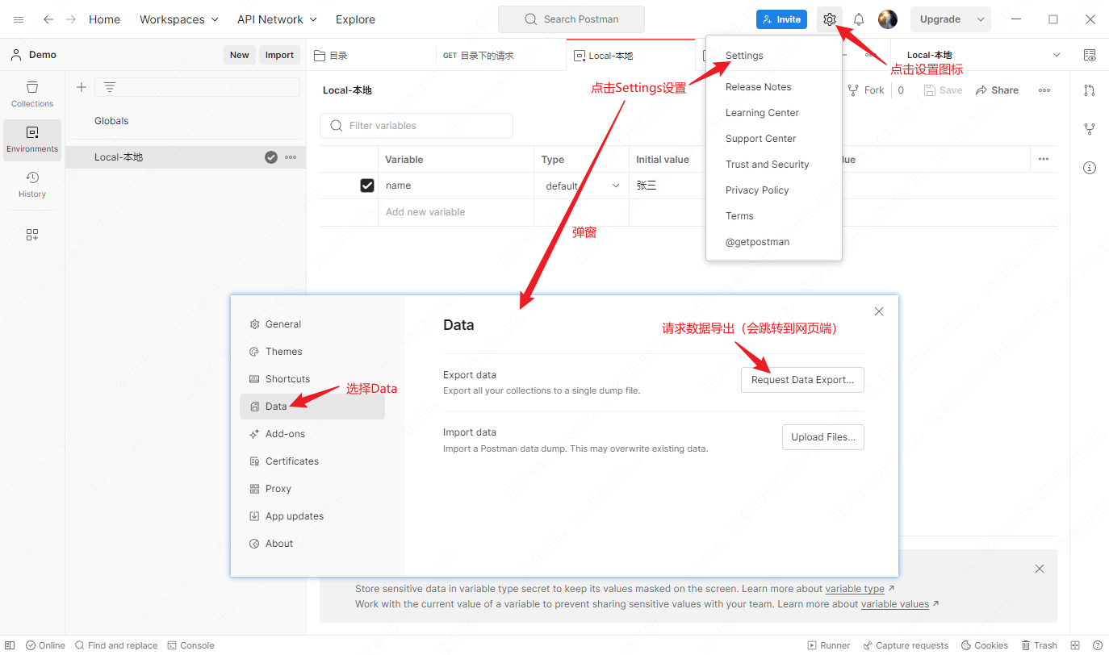Open more actions next to Share
1109x655 pixels.
(x=1044, y=90)
